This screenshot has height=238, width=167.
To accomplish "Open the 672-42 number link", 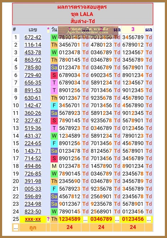I will [x=33, y=37].
